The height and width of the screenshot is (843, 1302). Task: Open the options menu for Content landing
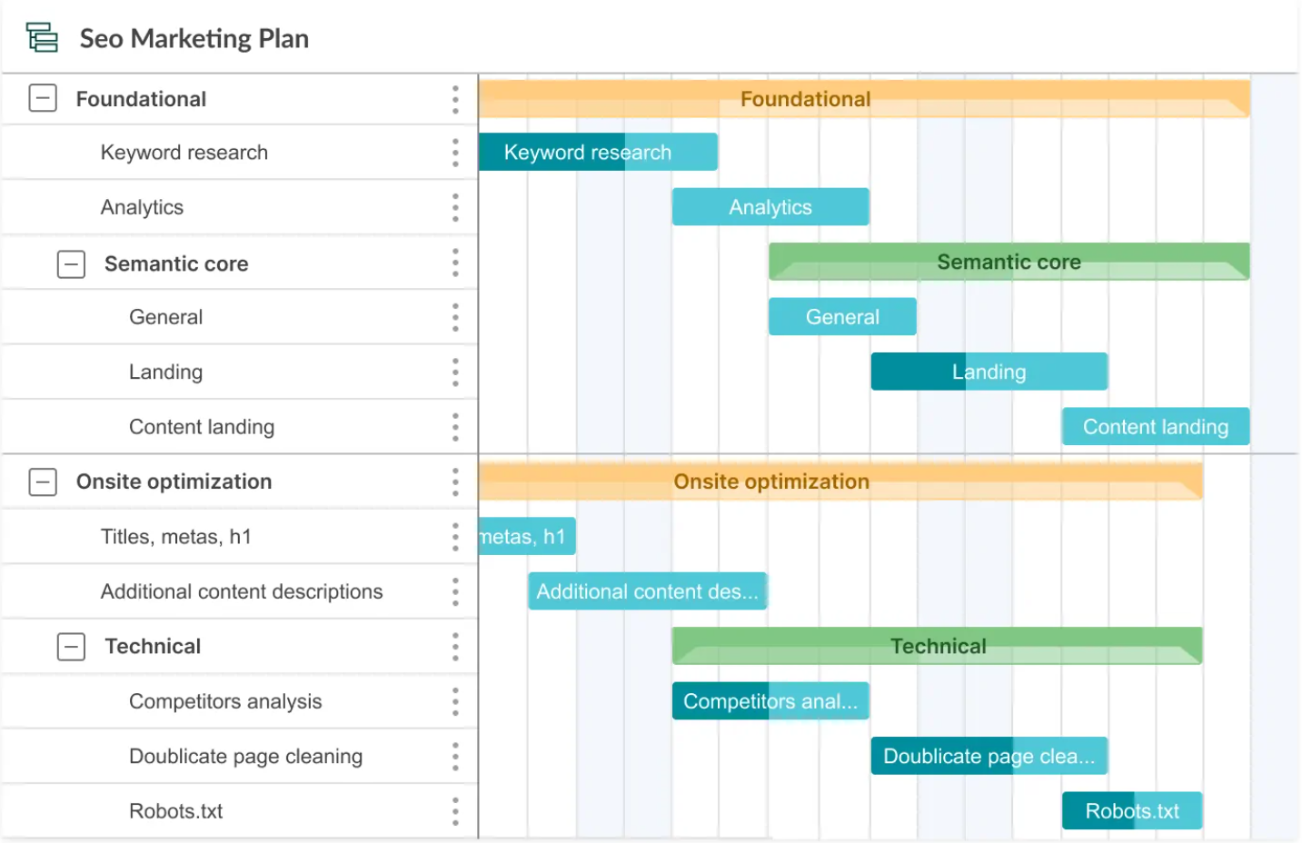[x=455, y=426]
